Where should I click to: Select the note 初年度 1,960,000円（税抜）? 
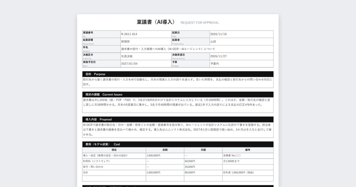(x=239, y=172)
